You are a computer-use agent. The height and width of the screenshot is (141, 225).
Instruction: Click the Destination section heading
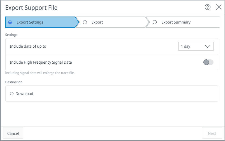click(14, 82)
